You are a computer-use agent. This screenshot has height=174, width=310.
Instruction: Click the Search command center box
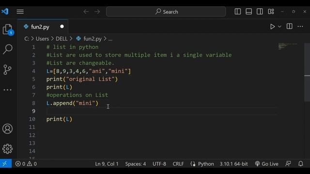[166, 12]
